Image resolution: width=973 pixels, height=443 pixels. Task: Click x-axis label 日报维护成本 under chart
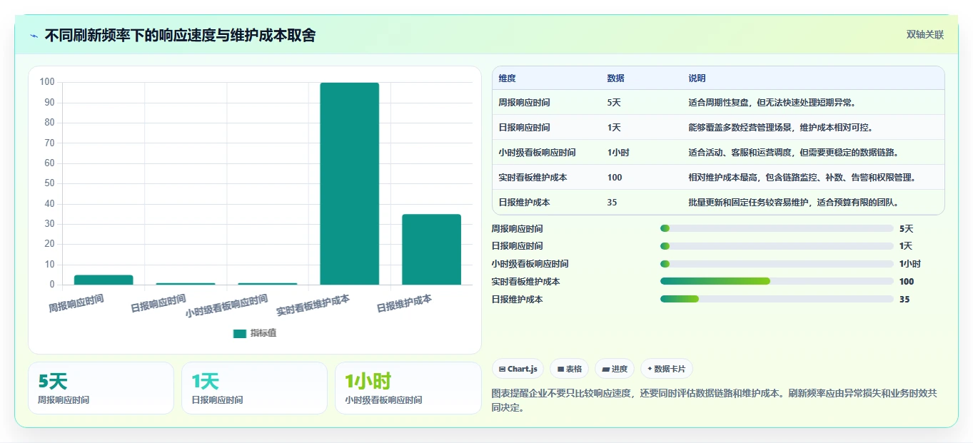404,304
